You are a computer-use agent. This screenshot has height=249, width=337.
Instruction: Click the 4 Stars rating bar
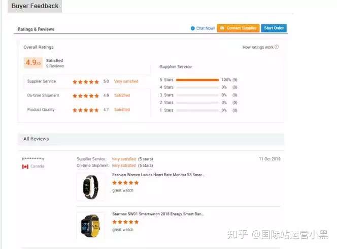pos(197,88)
